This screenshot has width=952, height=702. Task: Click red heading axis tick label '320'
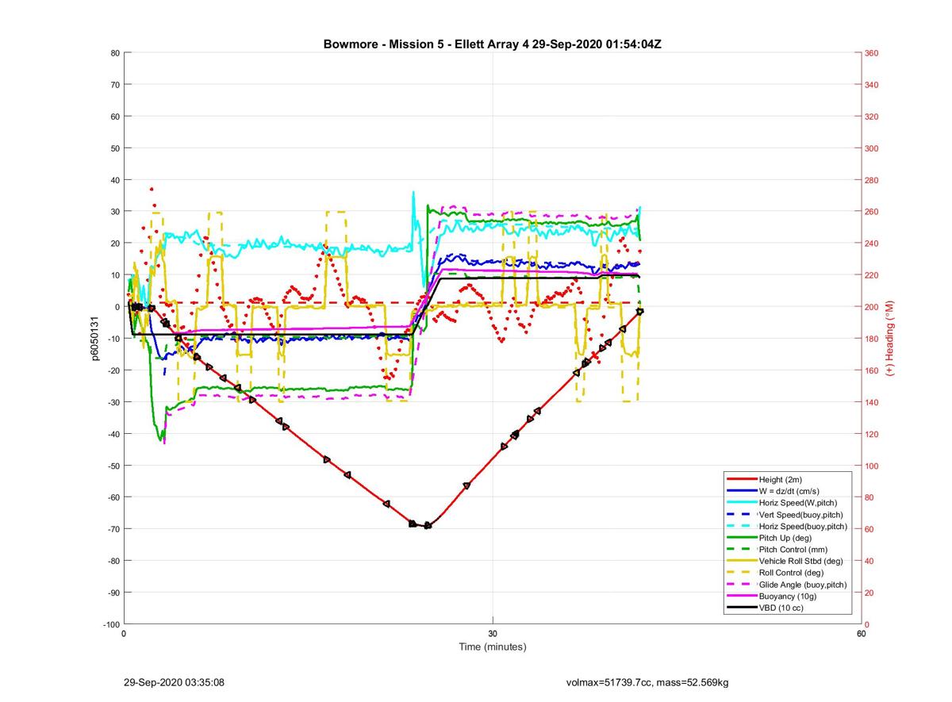pos(872,117)
